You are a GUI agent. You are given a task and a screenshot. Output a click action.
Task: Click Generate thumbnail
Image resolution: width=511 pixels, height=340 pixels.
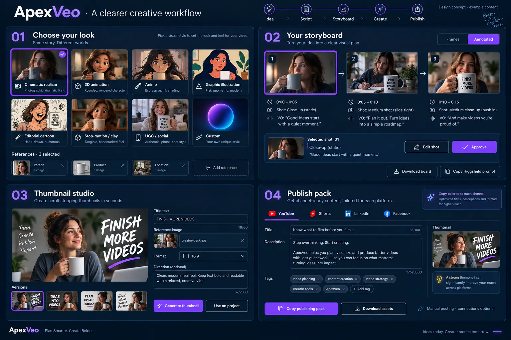178,306
